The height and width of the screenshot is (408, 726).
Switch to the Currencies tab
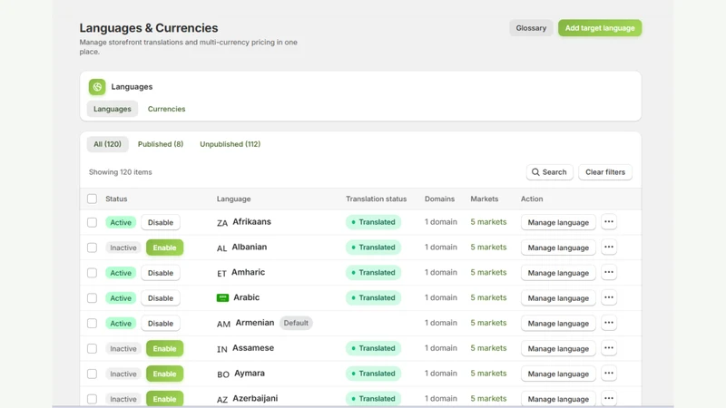[x=166, y=109]
